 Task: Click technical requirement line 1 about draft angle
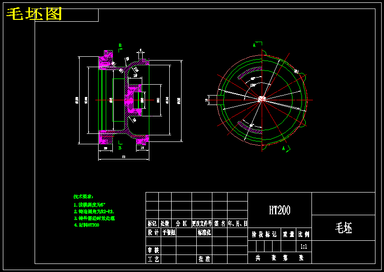90,205
